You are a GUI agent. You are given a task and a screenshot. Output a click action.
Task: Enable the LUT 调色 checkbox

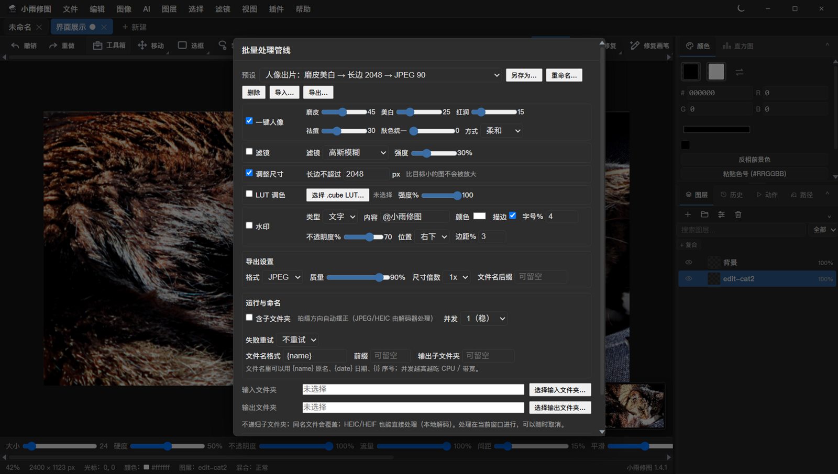click(249, 194)
